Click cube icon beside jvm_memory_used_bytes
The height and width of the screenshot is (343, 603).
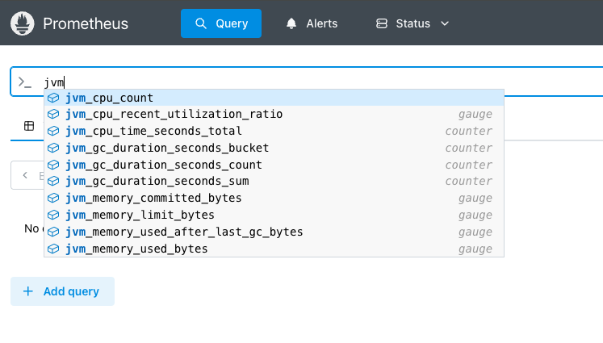click(x=53, y=249)
